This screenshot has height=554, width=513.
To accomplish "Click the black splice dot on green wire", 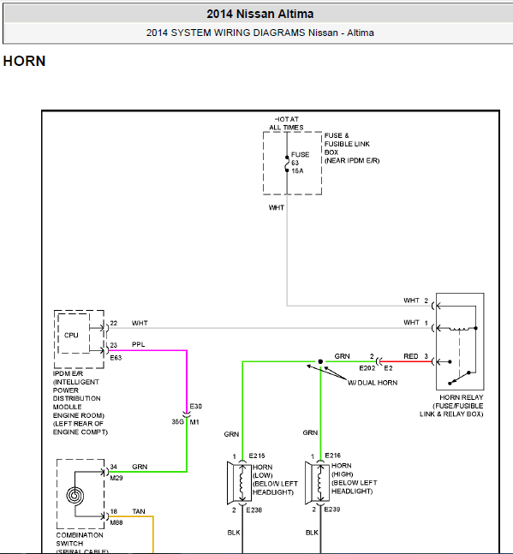I will (x=320, y=361).
